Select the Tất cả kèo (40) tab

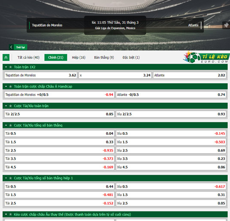click(x=29, y=58)
